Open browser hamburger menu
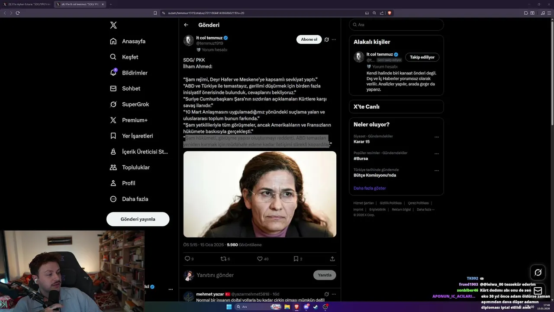The height and width of the screenshot is (312, 554). (x=550, y=13)
